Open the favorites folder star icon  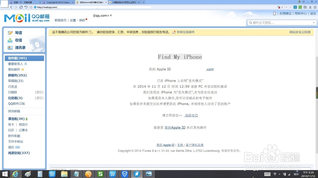(305, 7)
